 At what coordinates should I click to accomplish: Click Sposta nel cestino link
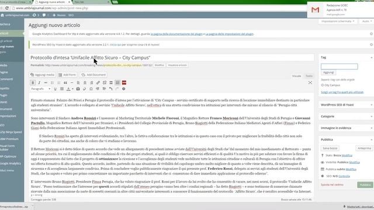[332, 185]
